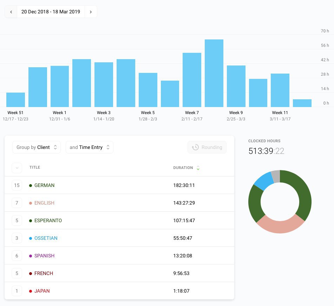Expand the OSSETIAN row count 3
Image resolution: width=334 pixels, height=306 pixels.
(17, 238)
